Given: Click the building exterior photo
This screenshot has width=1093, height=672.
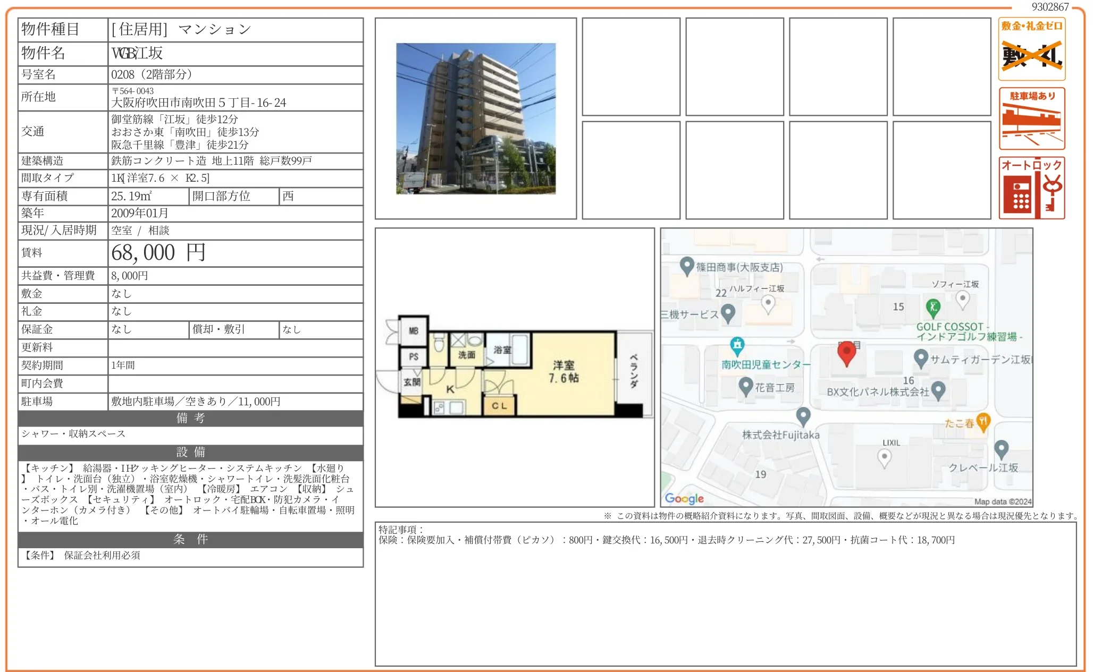Looking at the screenshot, I should click(x=476, y=118).
